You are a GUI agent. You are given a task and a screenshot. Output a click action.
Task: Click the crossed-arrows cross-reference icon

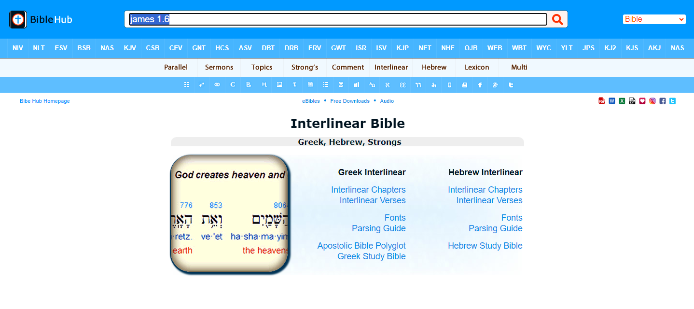[x=202, y=84]
